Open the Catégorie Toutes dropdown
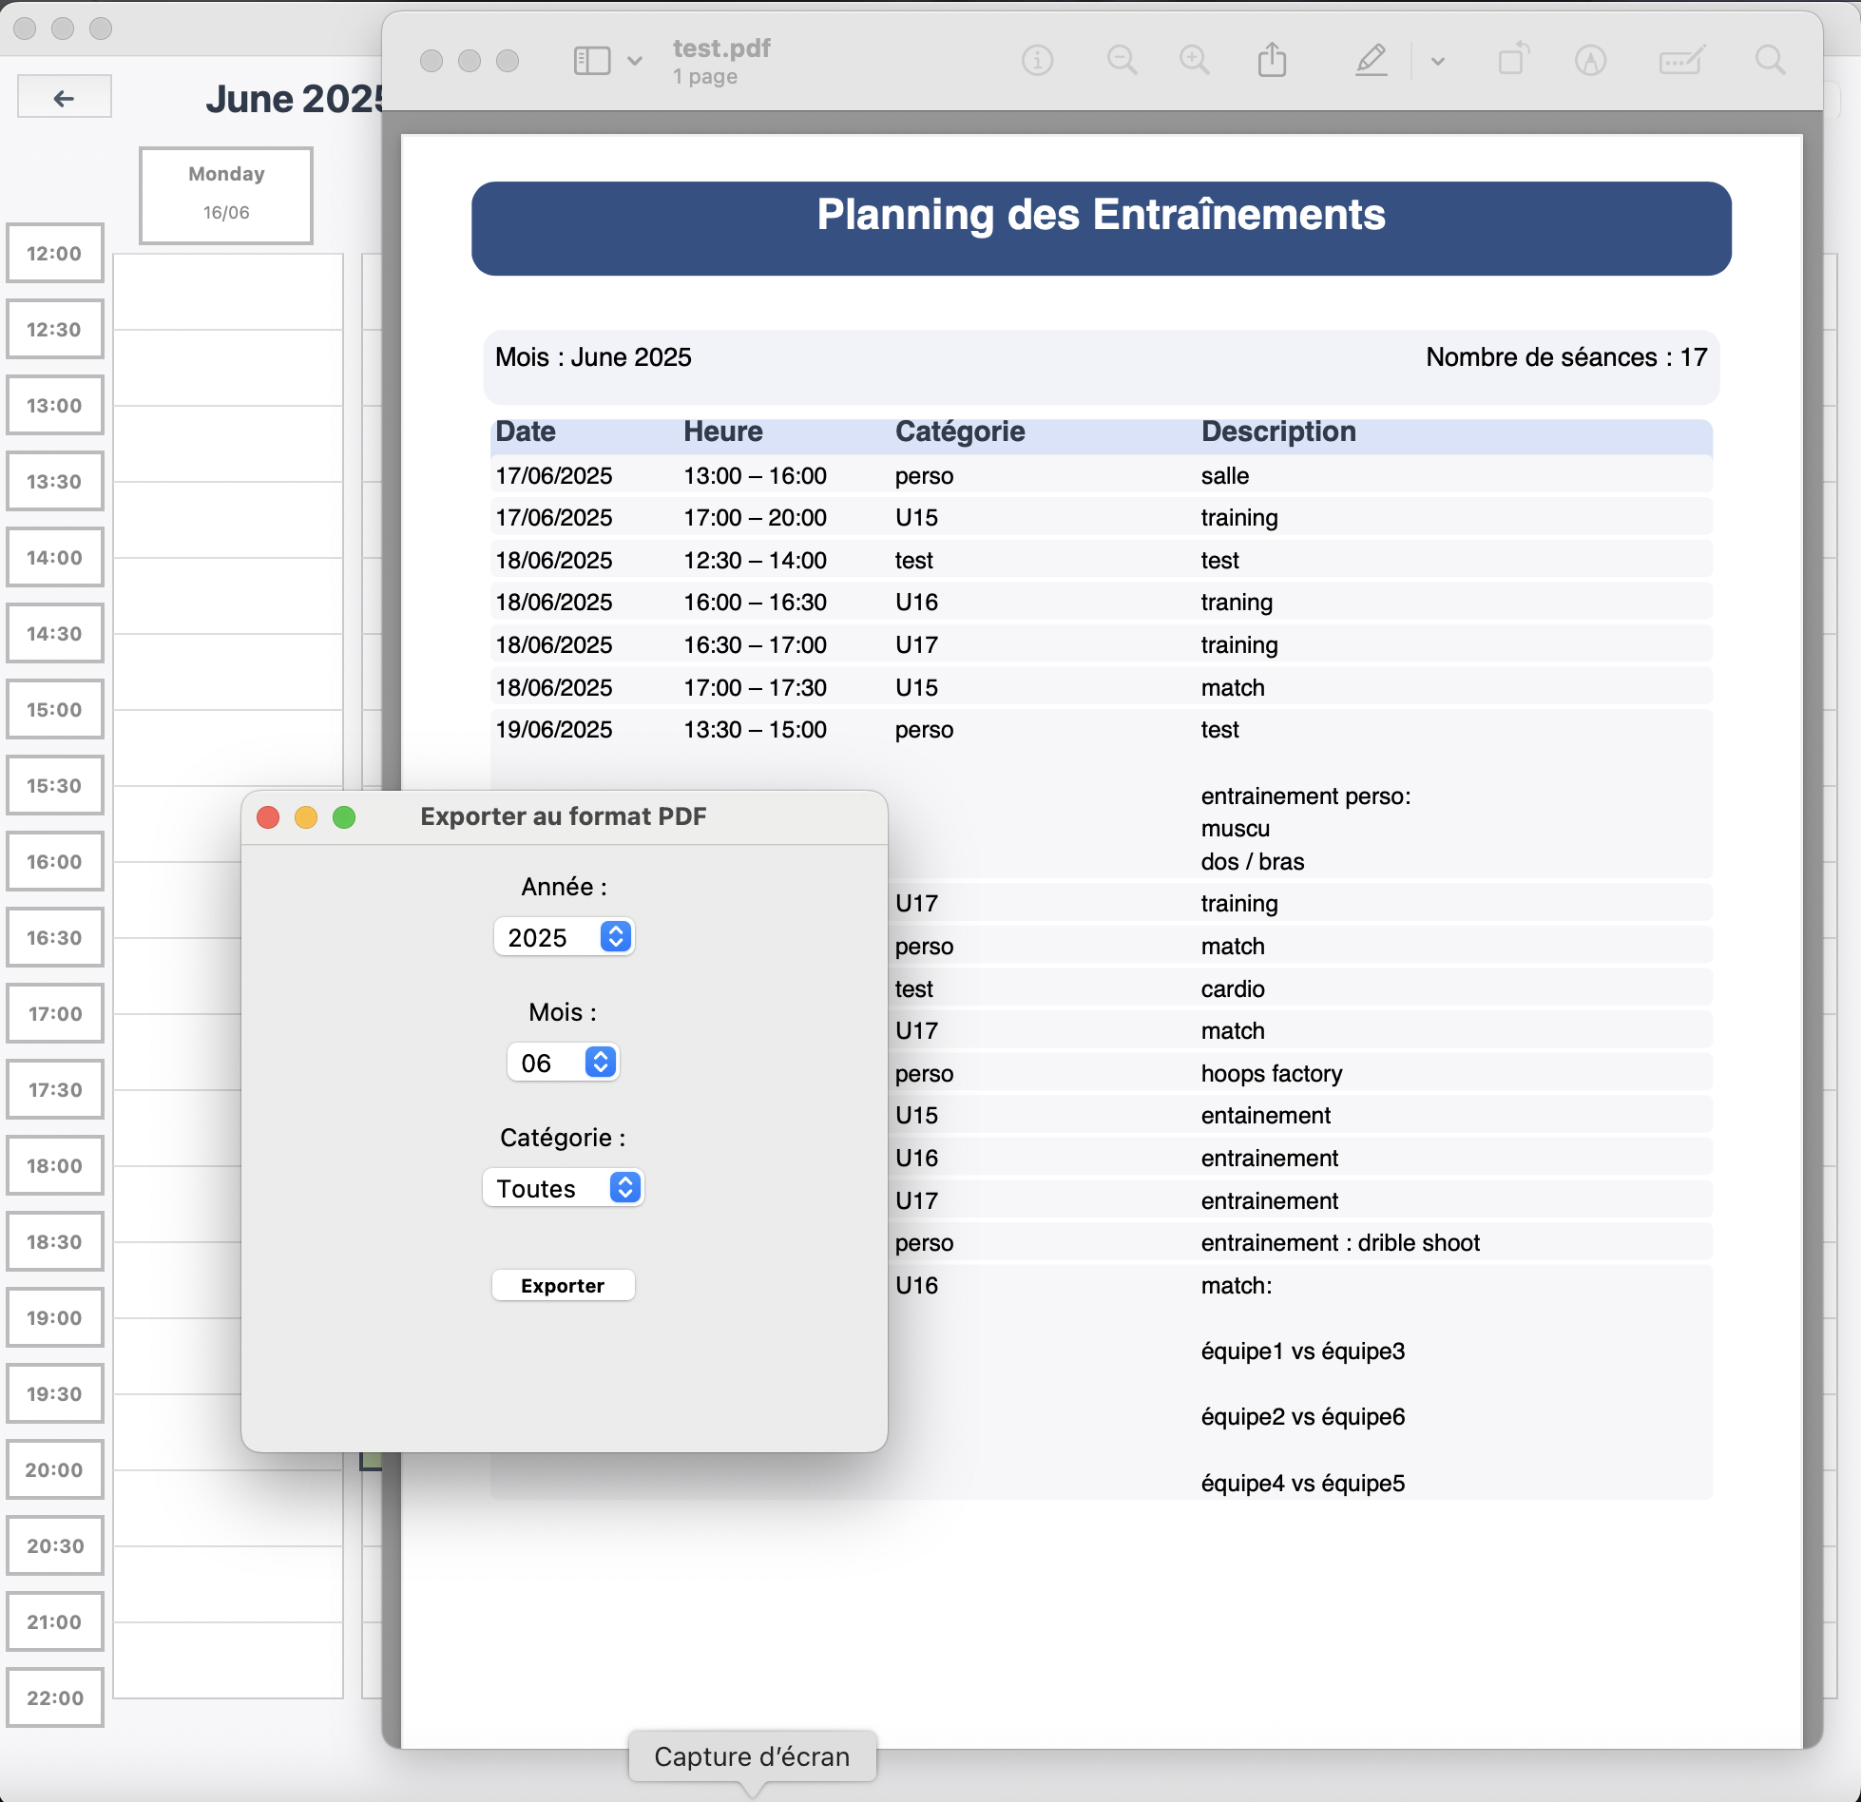 tap(564, 1188)
